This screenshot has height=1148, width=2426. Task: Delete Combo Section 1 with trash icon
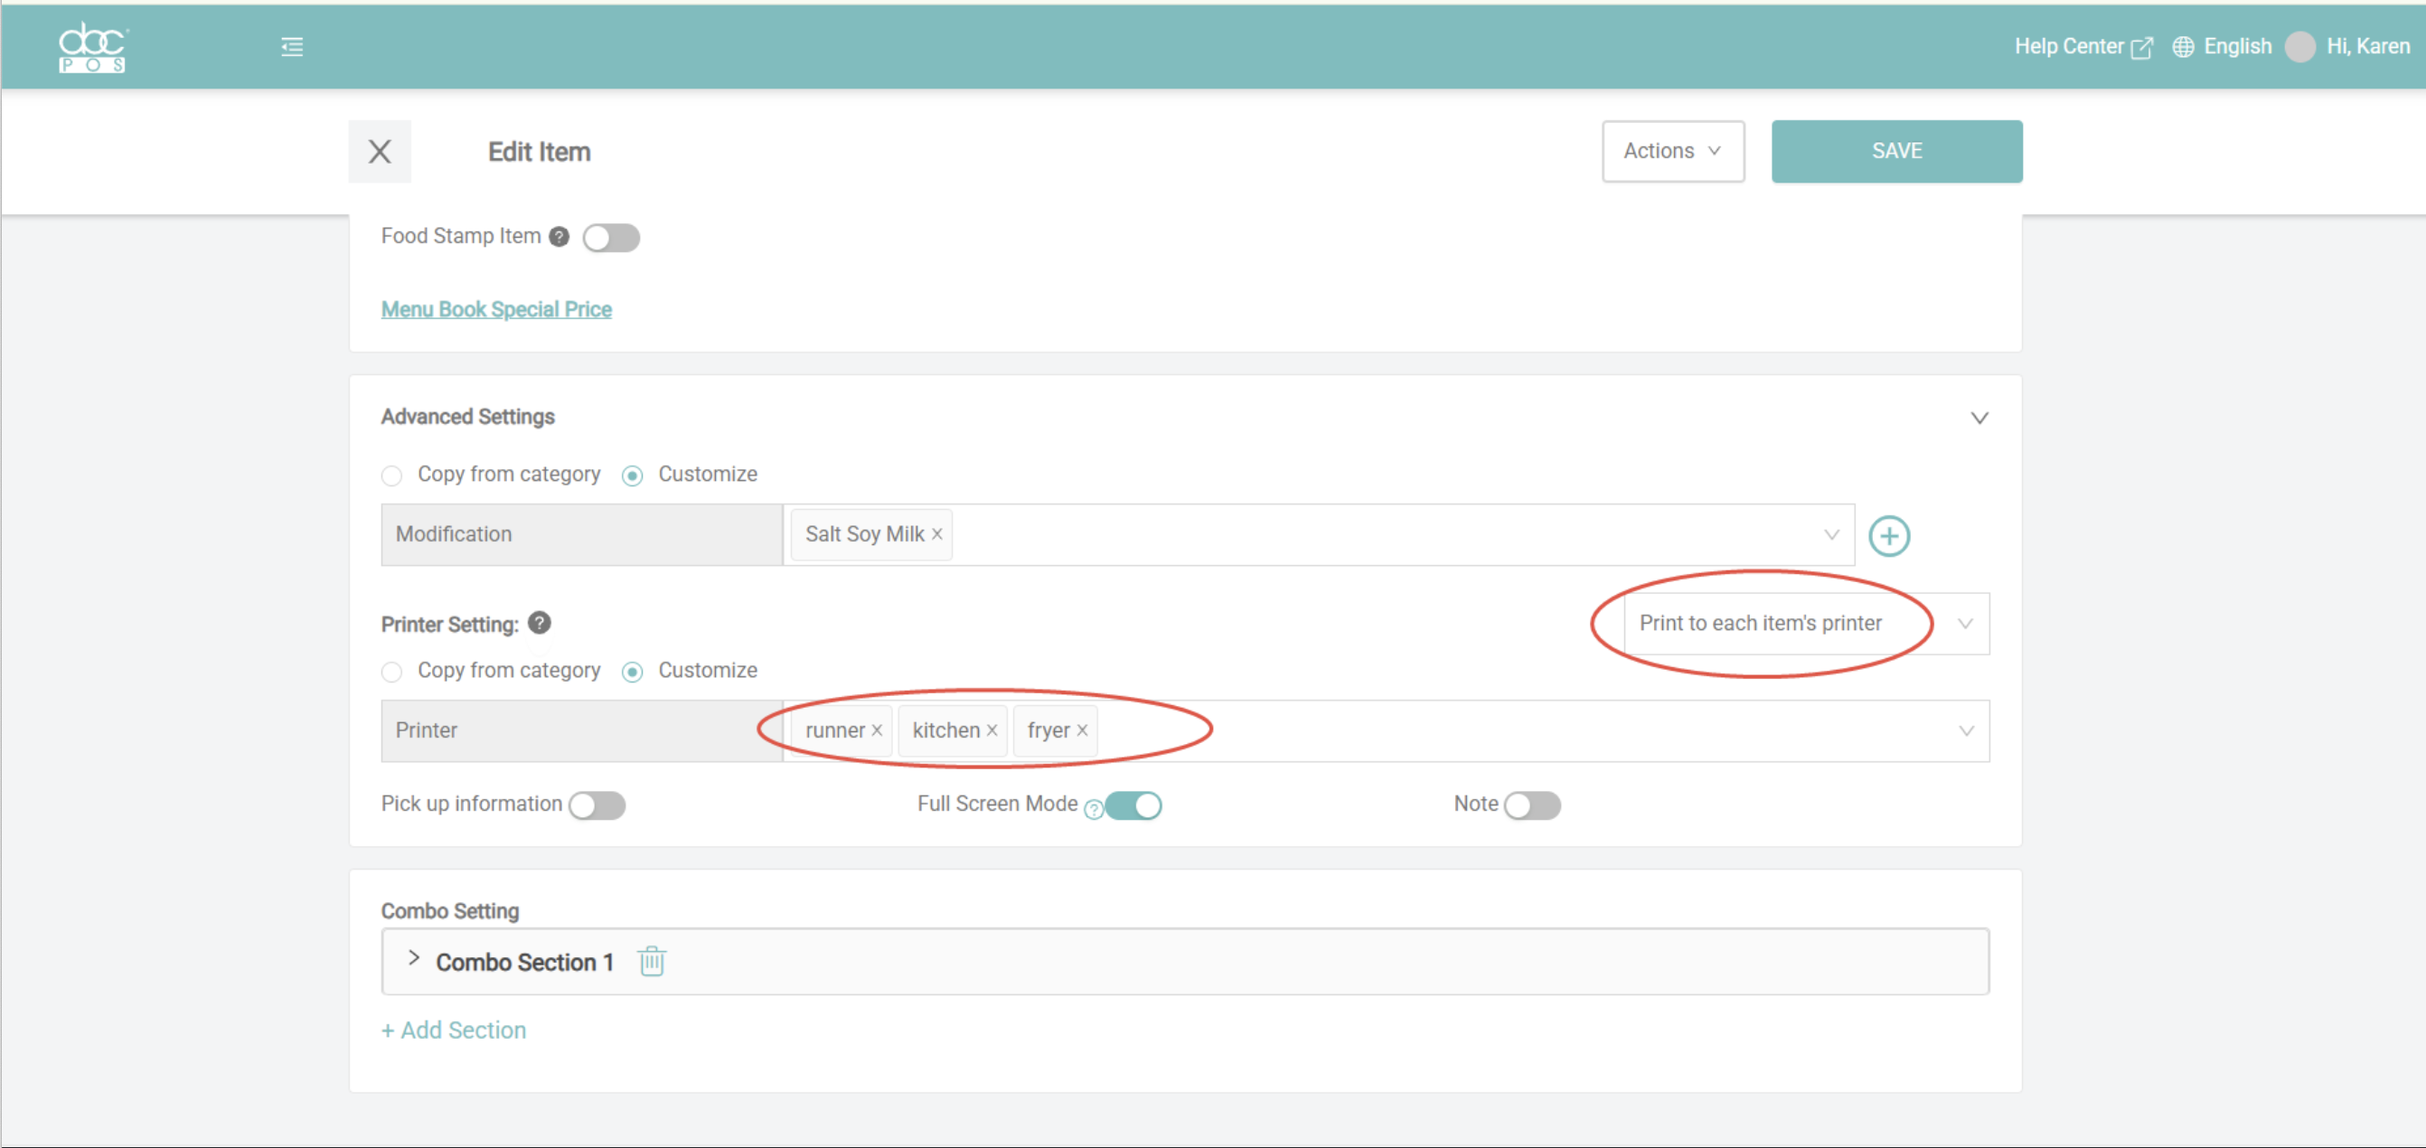click(652, 962)
